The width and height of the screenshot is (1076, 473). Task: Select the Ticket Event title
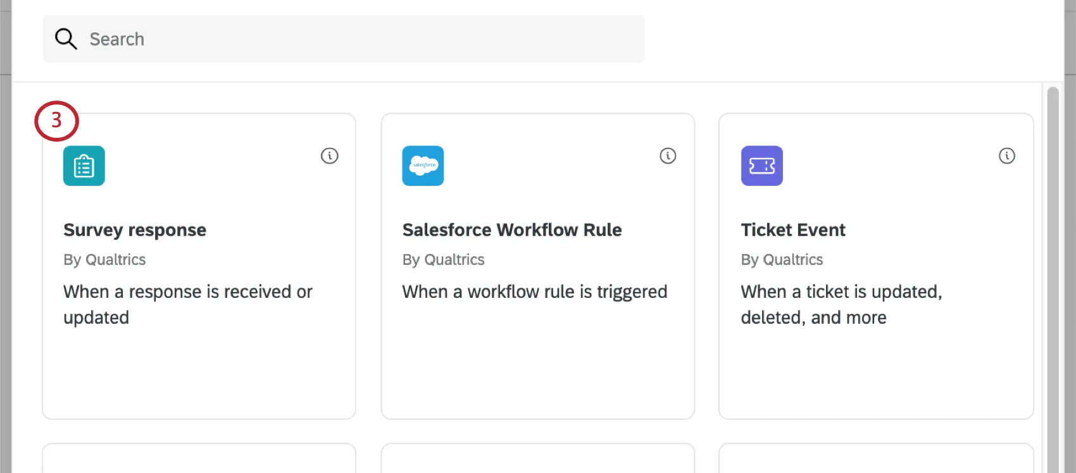[792, 230]
